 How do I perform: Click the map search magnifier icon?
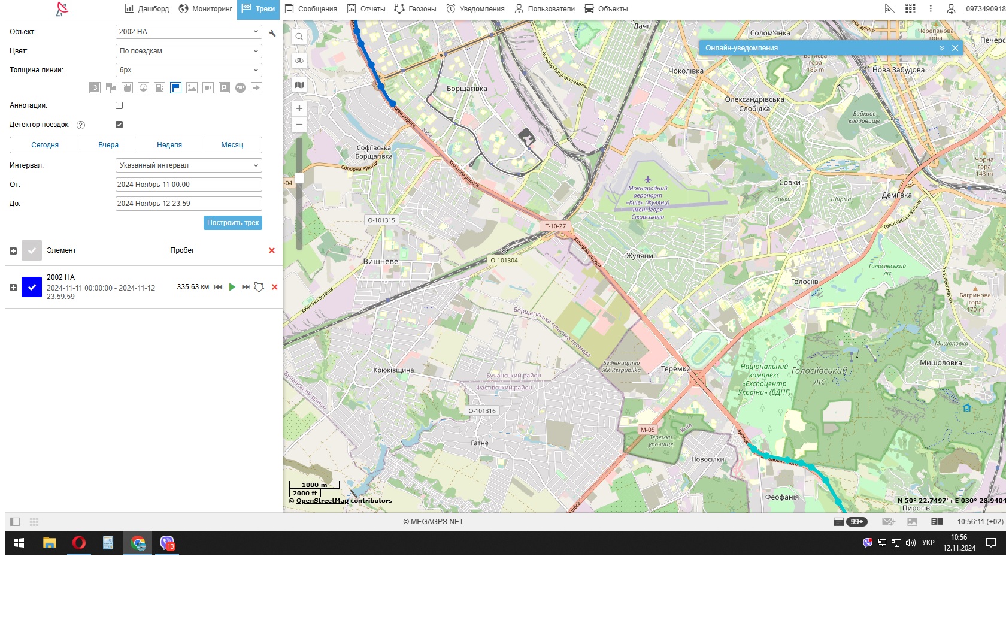[x=299, y=37]
